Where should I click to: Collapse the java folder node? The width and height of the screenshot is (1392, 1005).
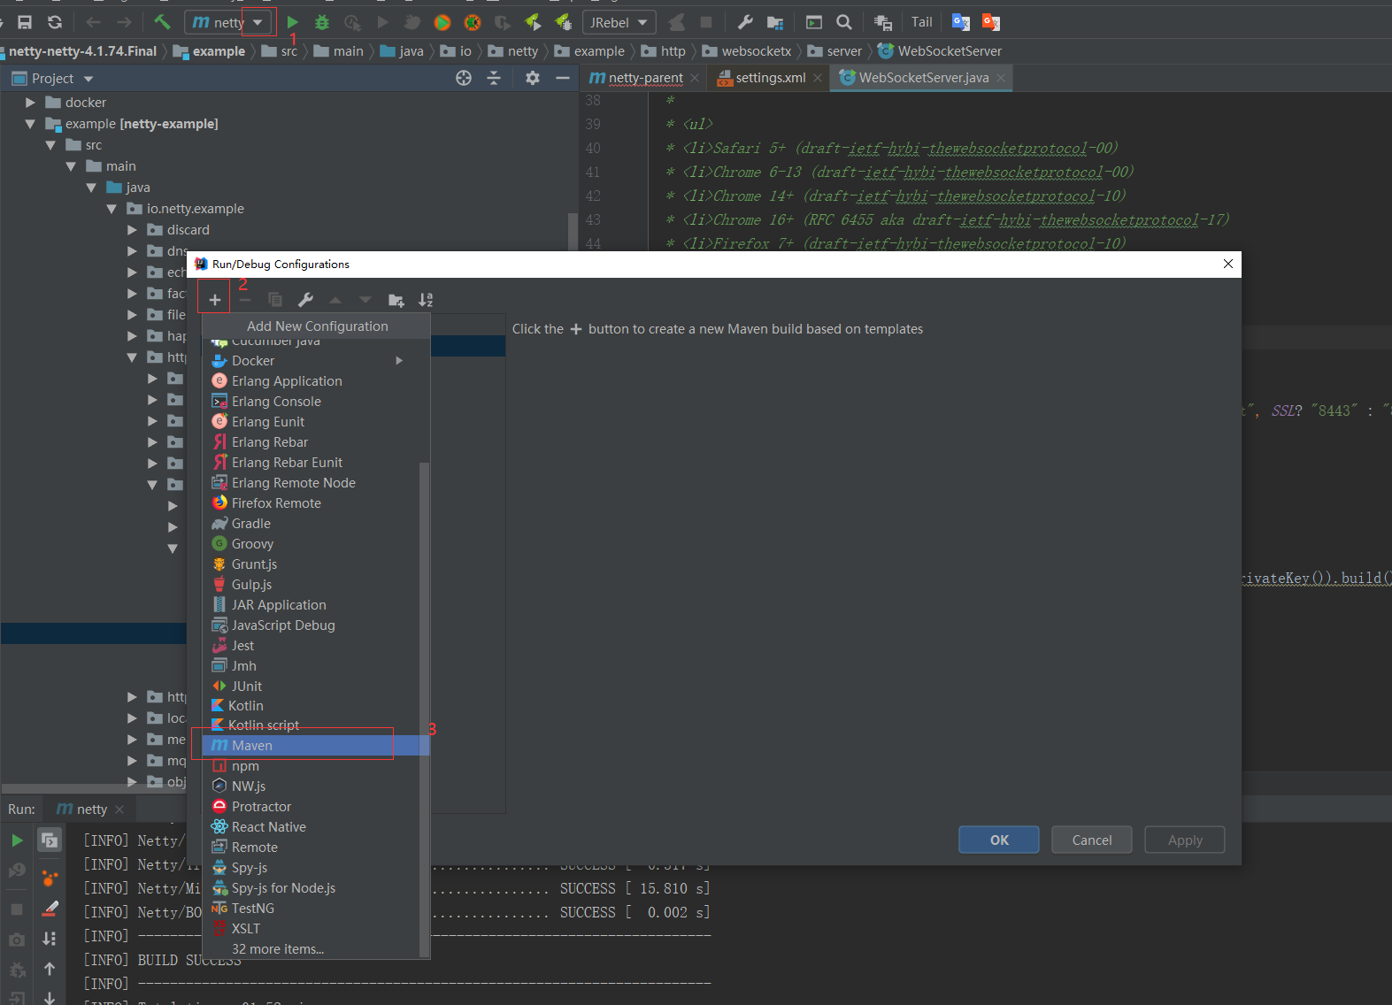click(x=91, y=188)
